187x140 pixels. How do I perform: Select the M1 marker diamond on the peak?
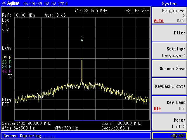point(82,40)
